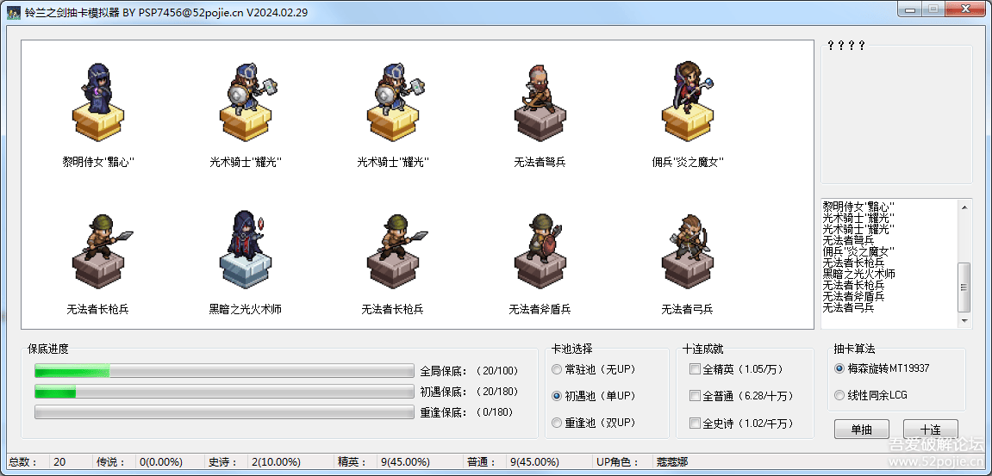Click 精英 value 9(45.00%) in status bar
This screenshot has width=992, height=476.
pyautogui.click(x=406, y=462)
